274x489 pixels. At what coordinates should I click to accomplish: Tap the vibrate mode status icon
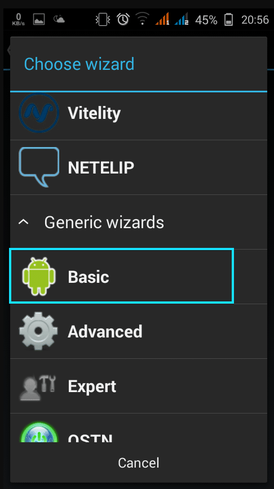click(103, 20)
